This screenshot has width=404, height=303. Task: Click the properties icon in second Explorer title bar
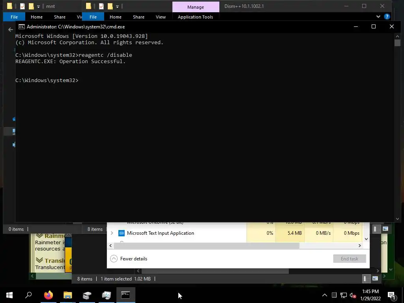click(x=101, y=6)
